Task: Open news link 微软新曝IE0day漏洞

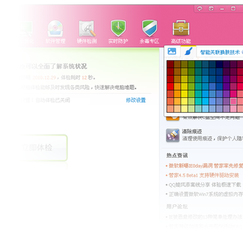Action: click(206, 166)
